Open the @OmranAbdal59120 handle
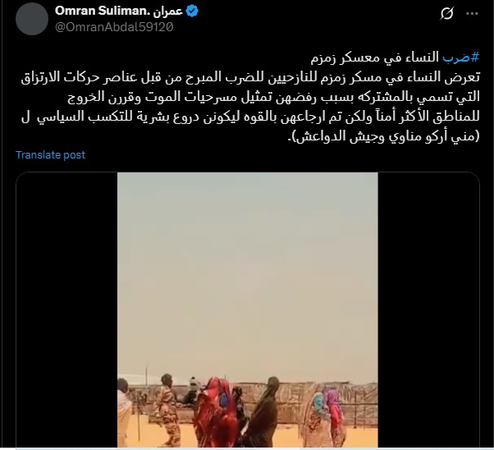Image resolution: width=494 pixels, height=450 pixels. [114, 27]
